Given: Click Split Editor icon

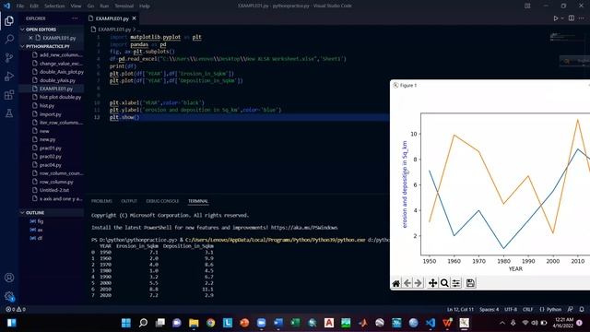Looking at the screenshot, I should (x=572, y=18).
